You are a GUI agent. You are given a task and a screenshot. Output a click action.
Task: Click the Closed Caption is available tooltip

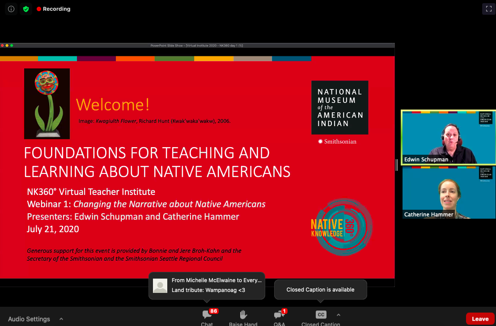320,289
